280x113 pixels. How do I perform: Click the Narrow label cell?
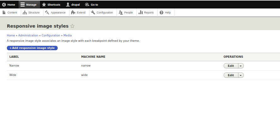tap(14, 66)
